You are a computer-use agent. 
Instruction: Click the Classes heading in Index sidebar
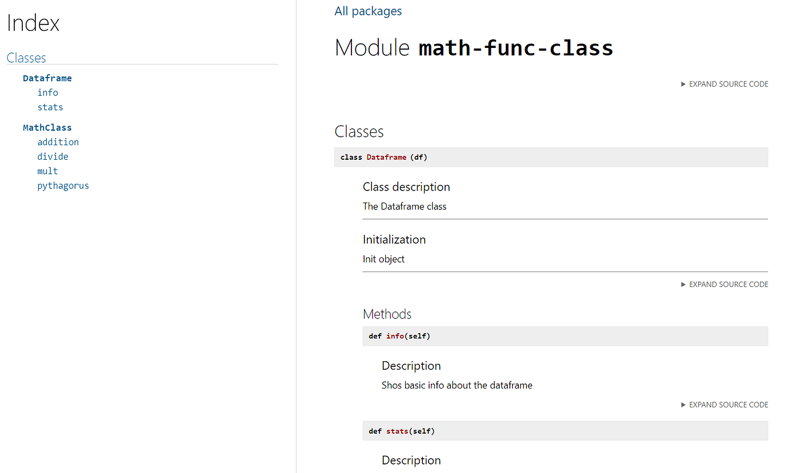point(26,58)
